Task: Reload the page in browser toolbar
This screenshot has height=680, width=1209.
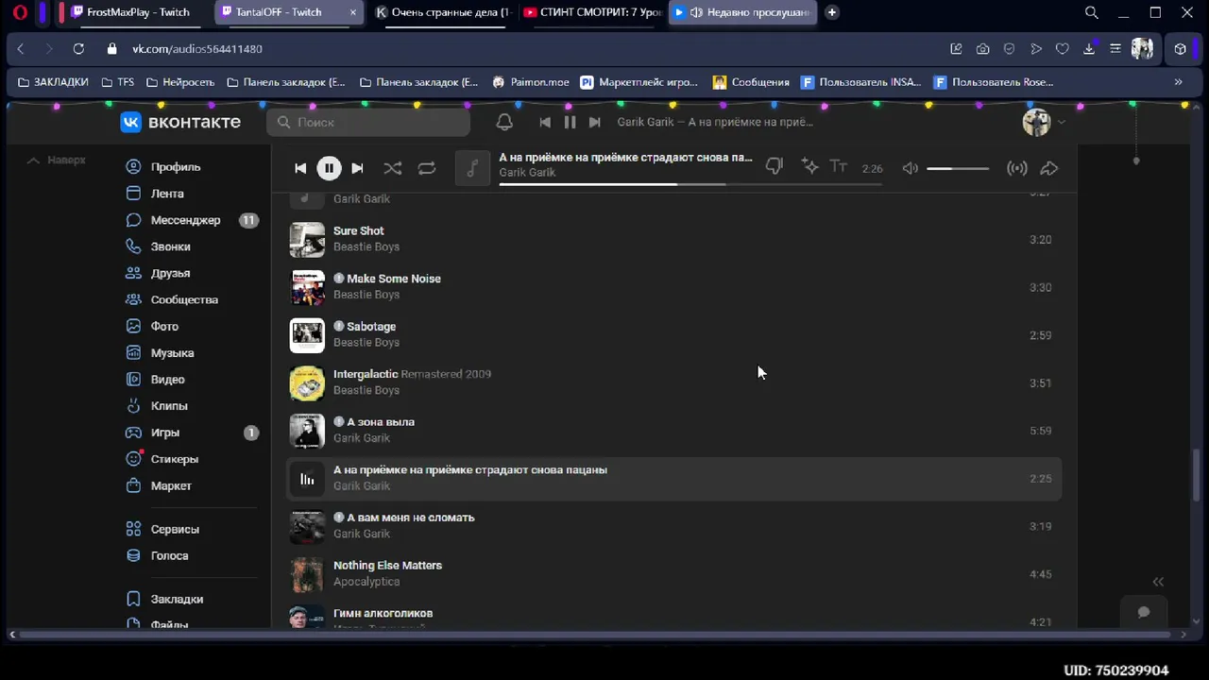Action: click(78, 49)
